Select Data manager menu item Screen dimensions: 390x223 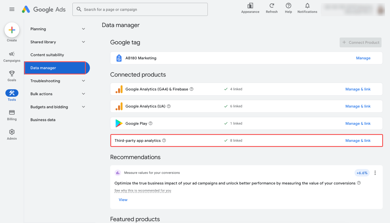click(57, 68)
